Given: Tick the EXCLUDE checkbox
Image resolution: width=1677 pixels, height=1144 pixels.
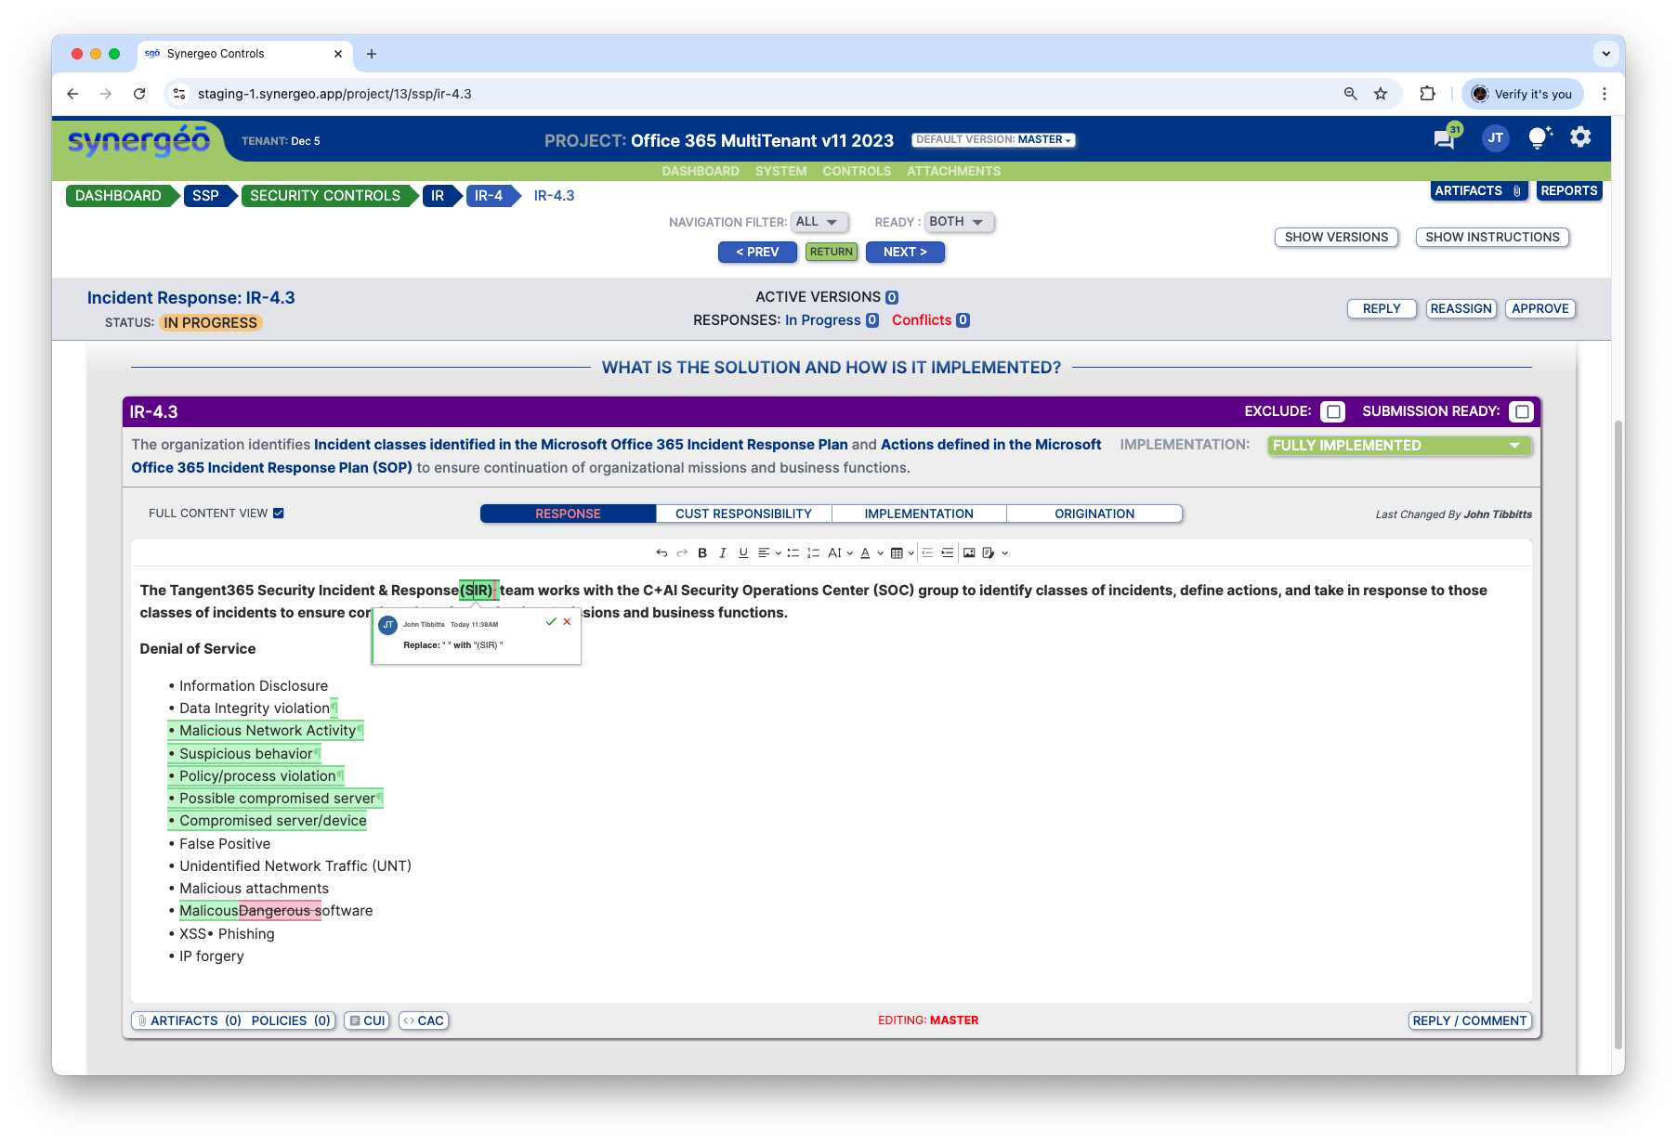Looking at the screenshot, I should tap(1333, 411).
